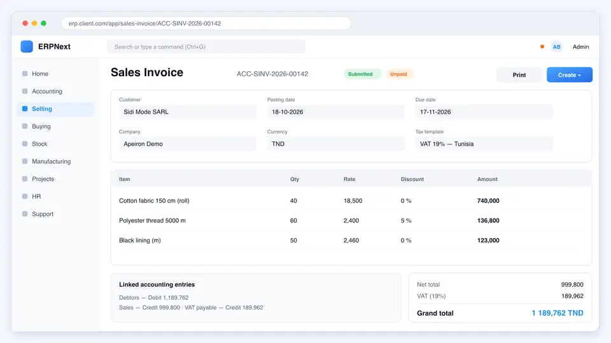Viewport: 611px width, 343px height.
Task: Click the Stock sidebar square icon
Action: (25, 144)
